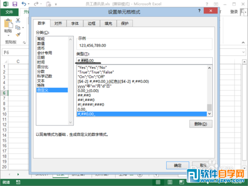
Task: Select format "Yes";"Yes";"No"
Action: tap(142, 67)
